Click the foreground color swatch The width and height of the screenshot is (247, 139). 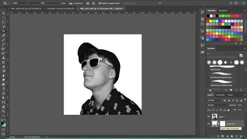point(2,123)
